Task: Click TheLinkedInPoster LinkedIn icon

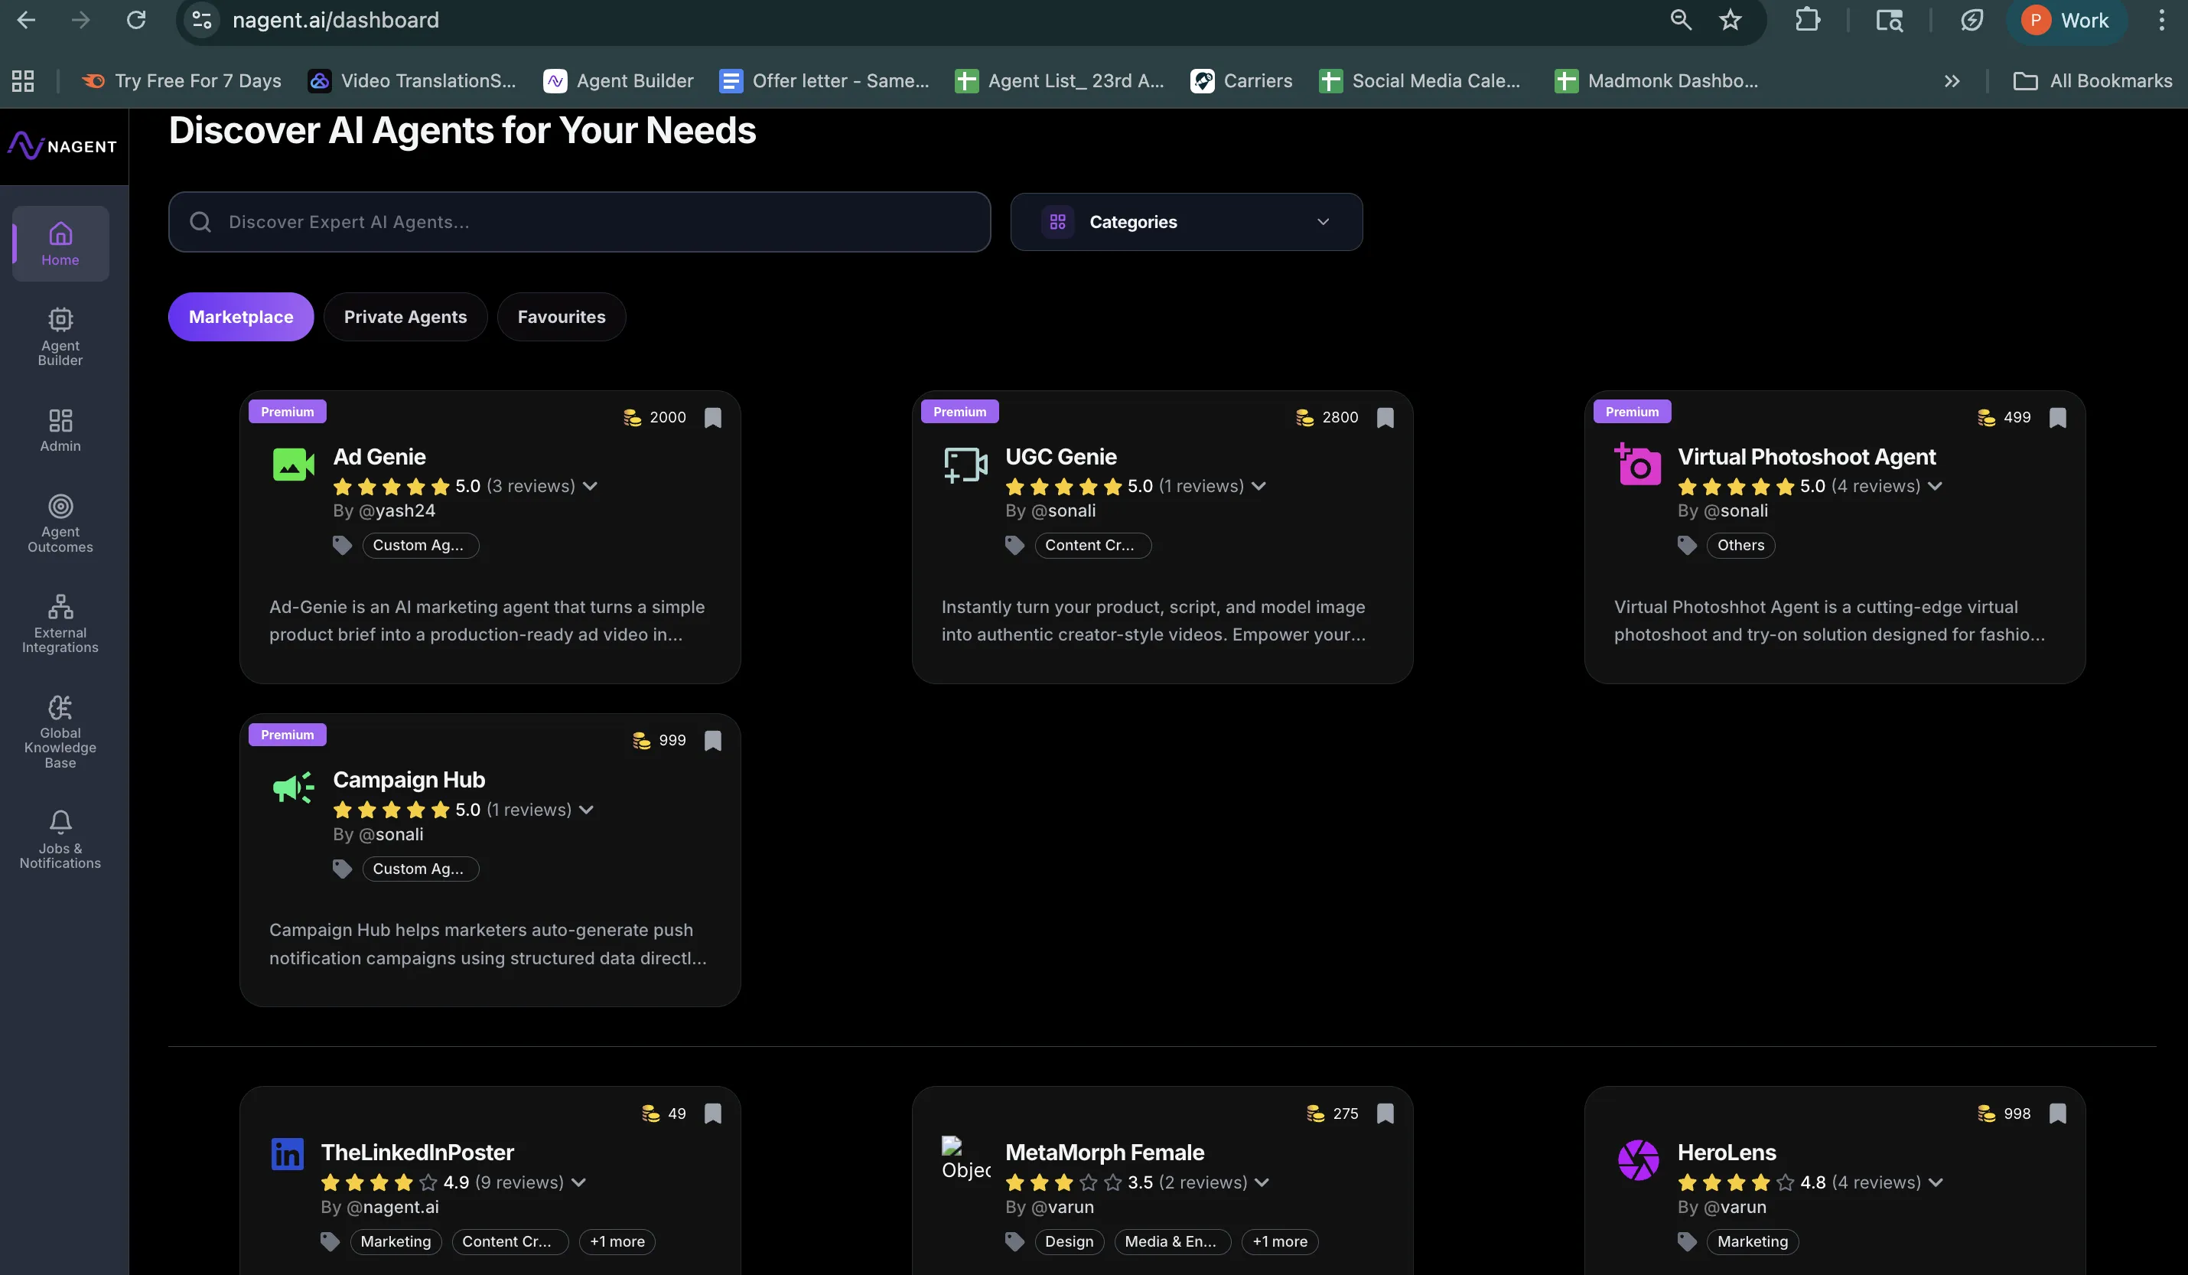Action: (x=288, y=1154)
